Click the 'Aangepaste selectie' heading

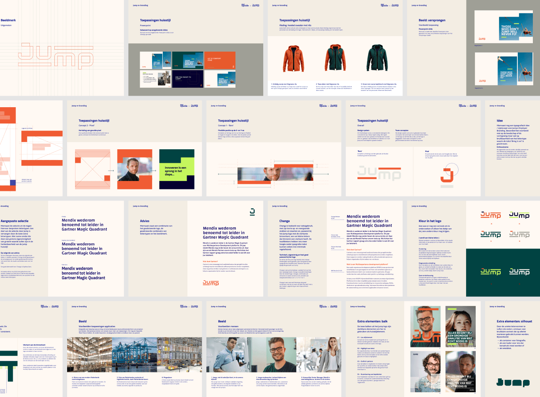coord(15,221)
